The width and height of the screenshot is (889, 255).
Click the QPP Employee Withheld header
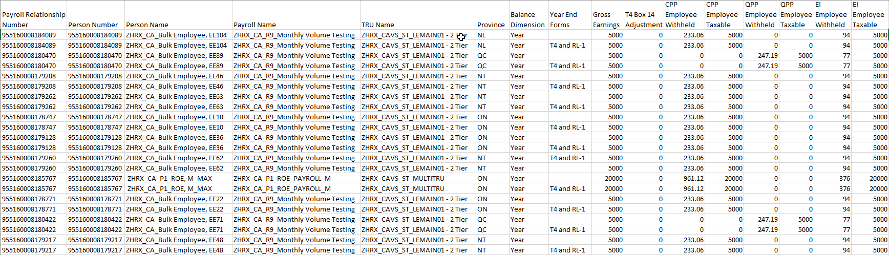point(760,15)
